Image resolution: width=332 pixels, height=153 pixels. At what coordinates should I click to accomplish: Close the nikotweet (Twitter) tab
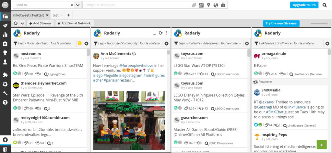(47, 15)
